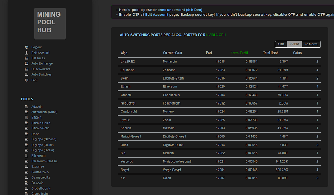
Task: Select the No Norm. toggle
Action: (x=311, y=44)
